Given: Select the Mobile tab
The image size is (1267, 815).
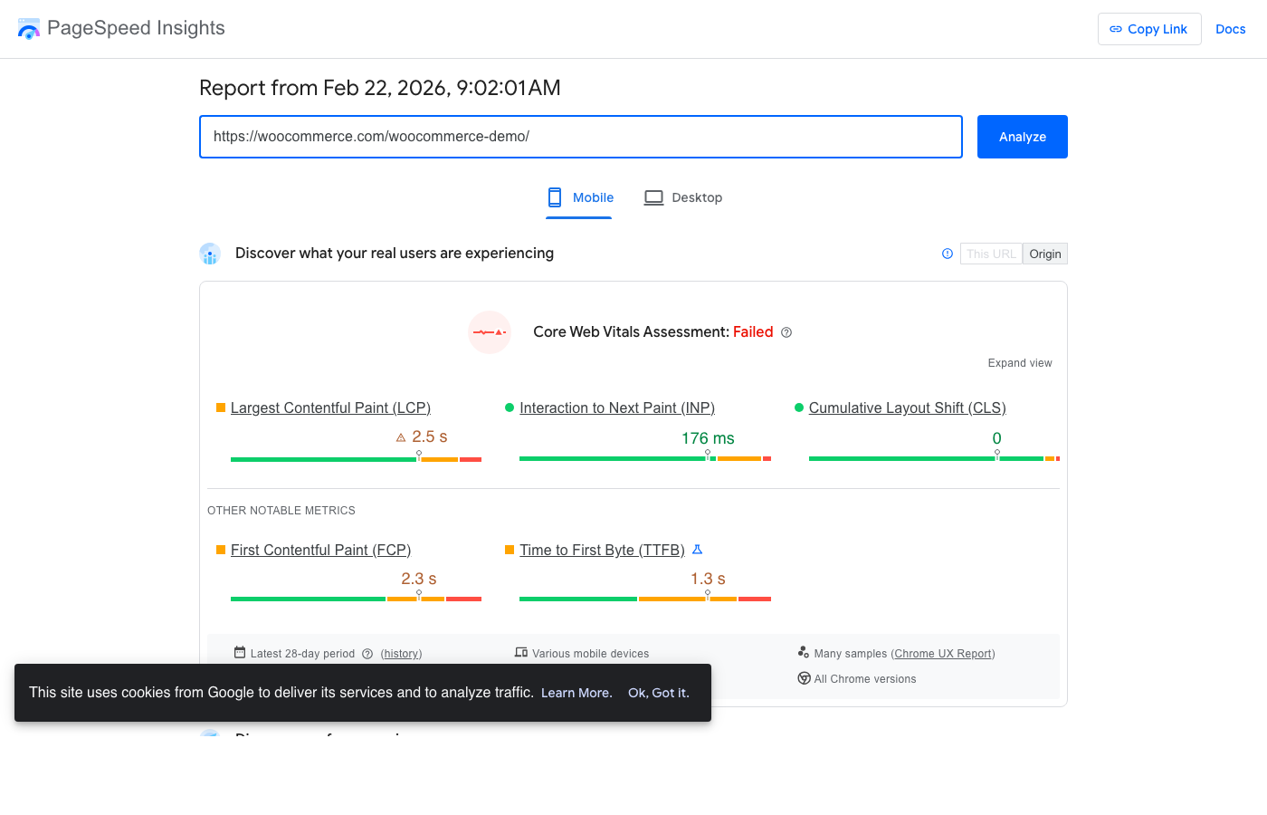Looking at the screenshot, I should [x=579, y=197].
